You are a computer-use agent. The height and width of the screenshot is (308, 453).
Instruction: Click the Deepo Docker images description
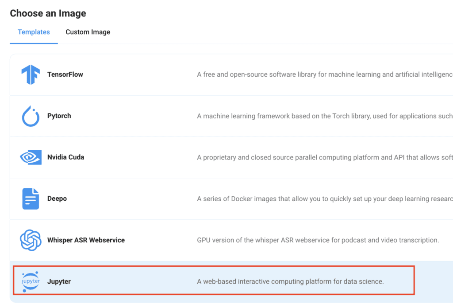325,199
